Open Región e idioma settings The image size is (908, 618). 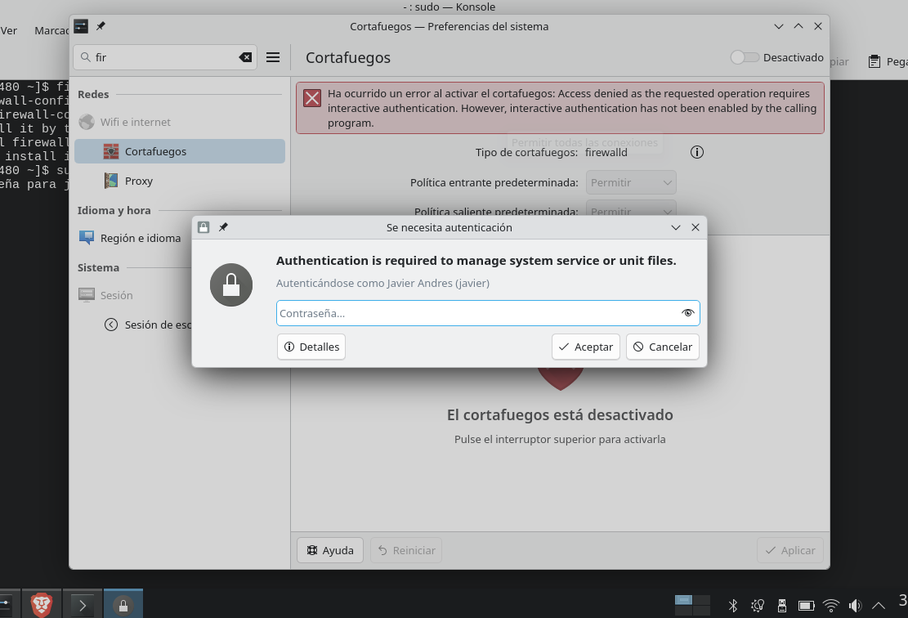coord(140,238)
